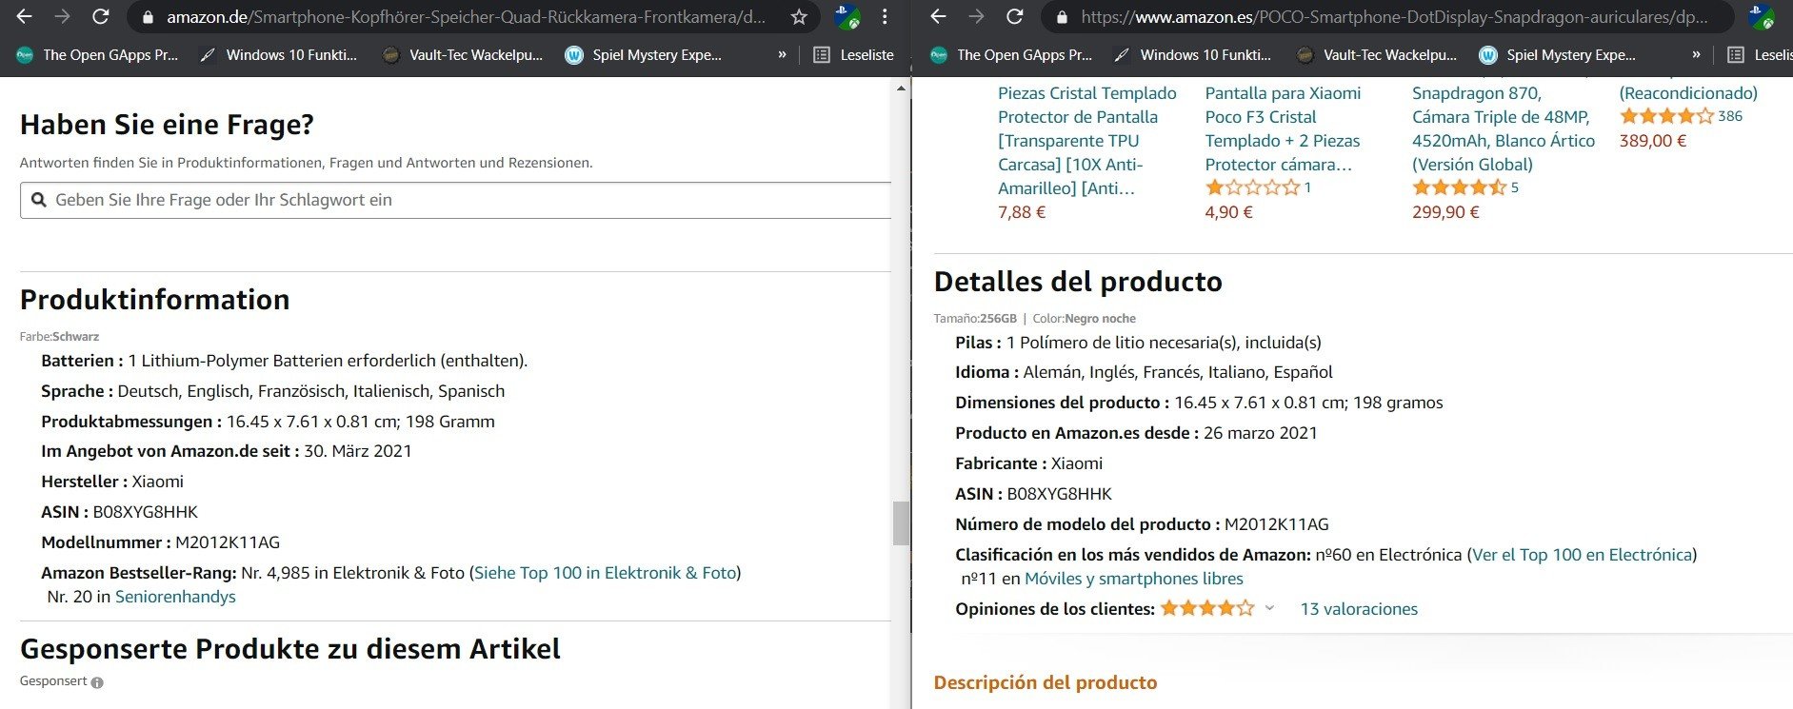Go forward in the amazon.de window
Image resolution: width=1793 pixels, height=709 pixels.
[x=62, y=16]
